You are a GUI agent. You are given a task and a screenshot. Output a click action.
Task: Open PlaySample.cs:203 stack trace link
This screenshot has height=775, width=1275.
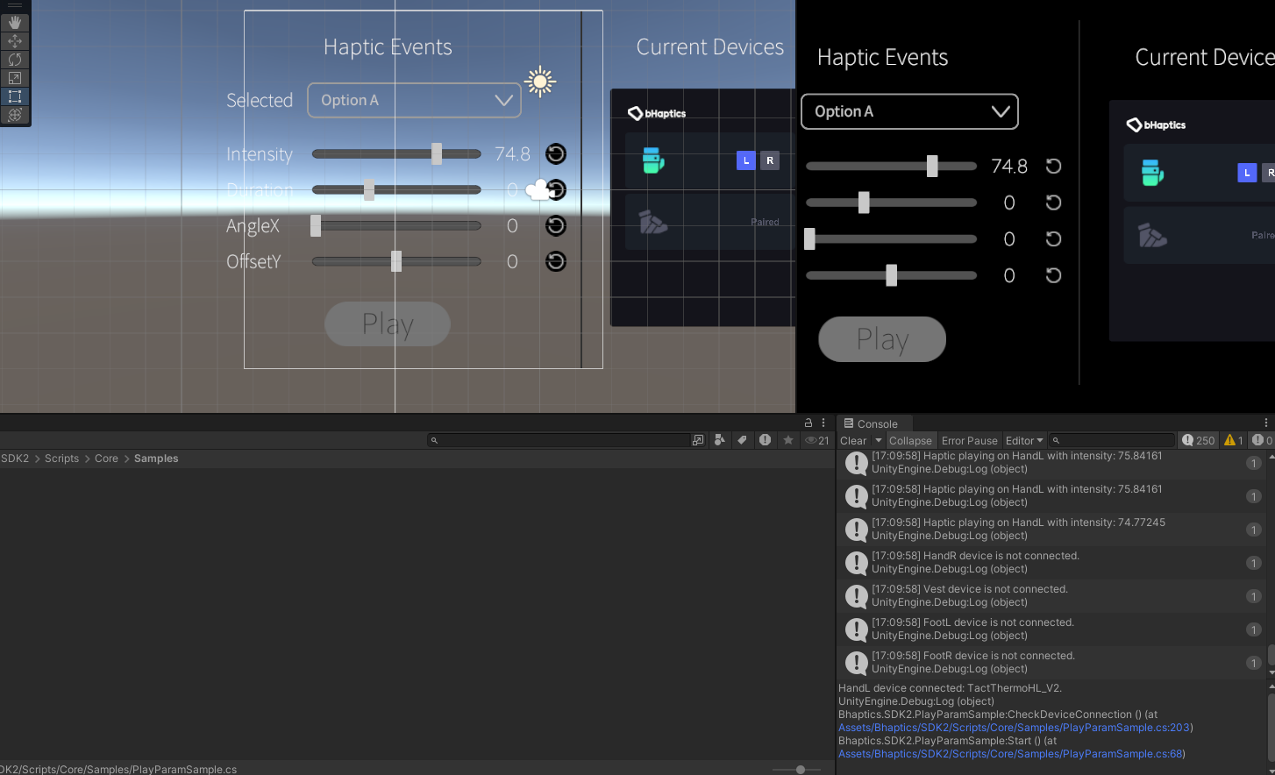coord(1014,728)
